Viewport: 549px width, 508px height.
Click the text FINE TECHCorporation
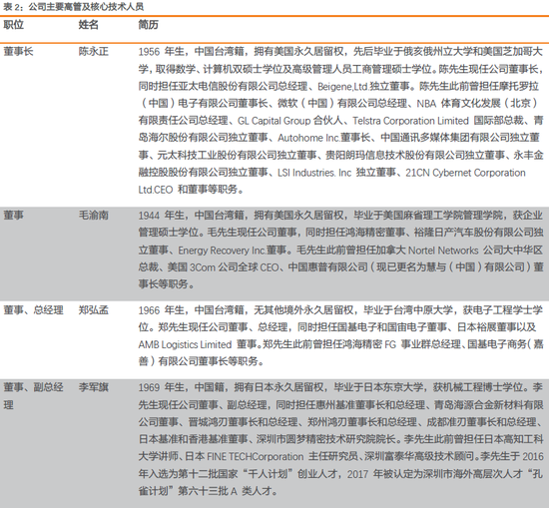tap(256, 456)
